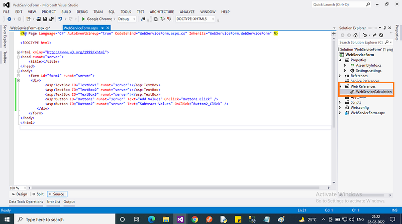Switch to Source view

tap(57, 194)
